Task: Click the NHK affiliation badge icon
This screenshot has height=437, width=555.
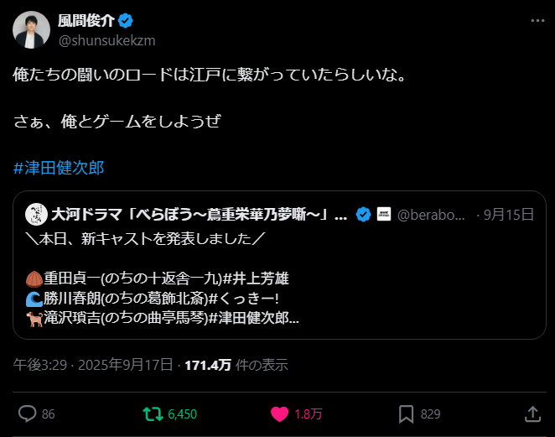Action: pyautogui.click(x=384, y=214)
